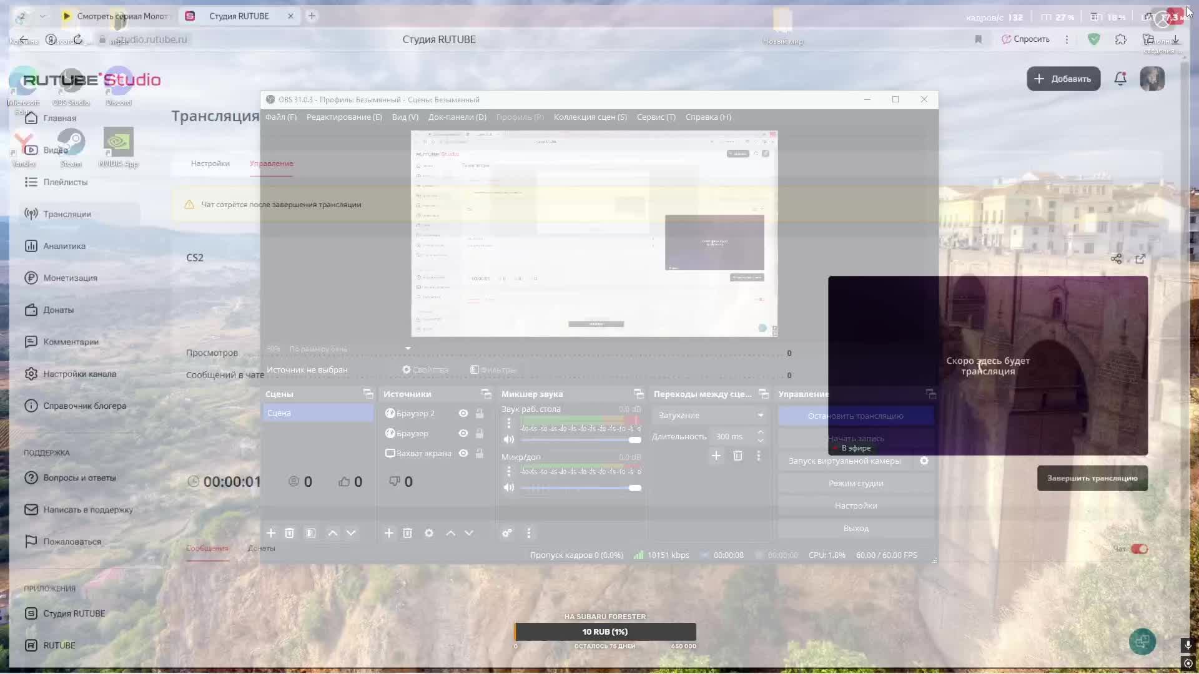Click the RUTUBE notifications bell

pos(1120,79)
